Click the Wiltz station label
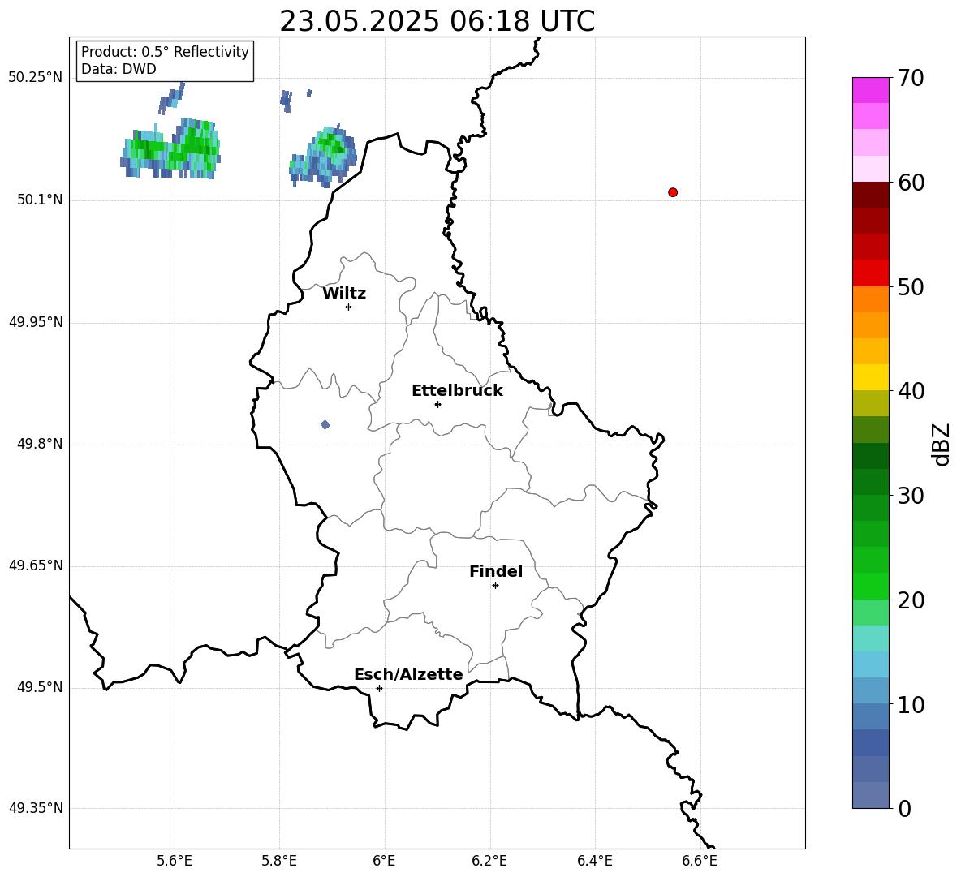The image size is (961, 877). point(344,294)
